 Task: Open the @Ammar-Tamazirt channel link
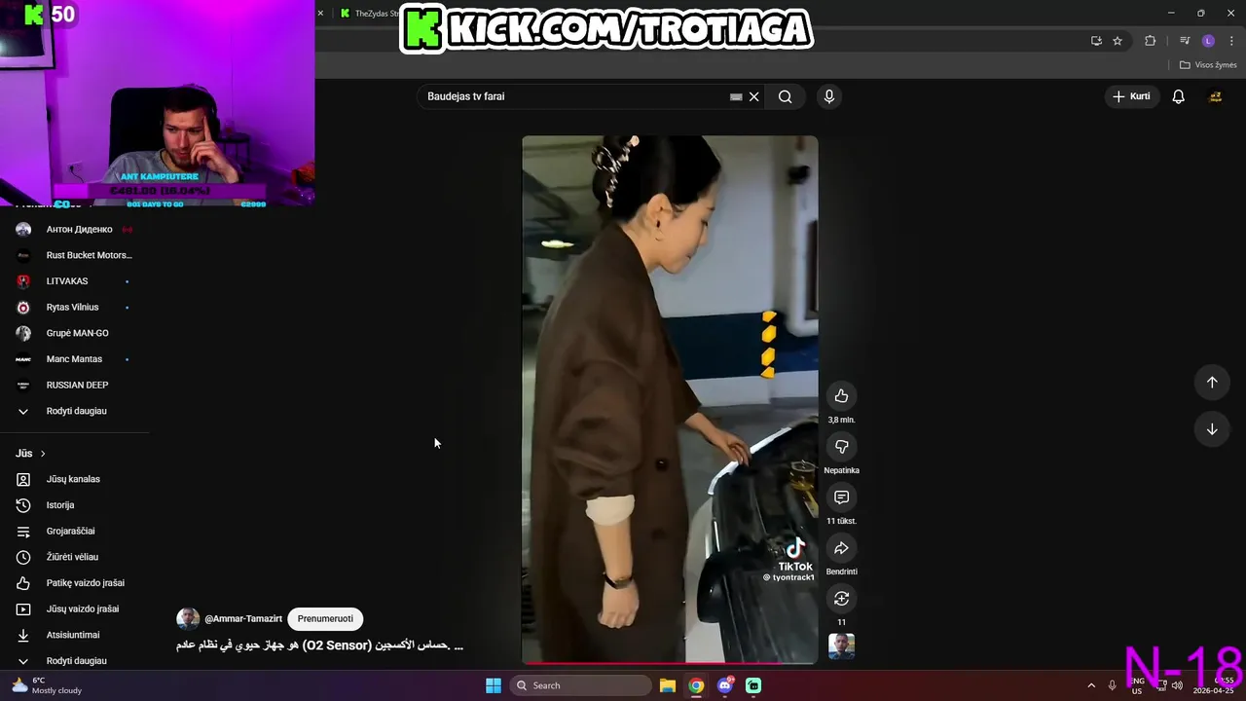[x=243, y=619]
